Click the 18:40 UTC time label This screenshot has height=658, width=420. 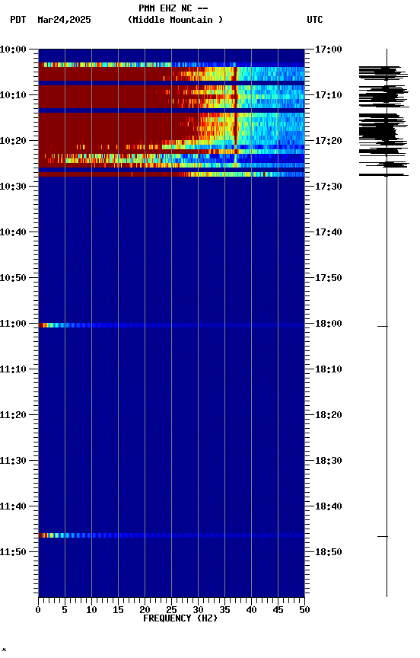(329, 506)
